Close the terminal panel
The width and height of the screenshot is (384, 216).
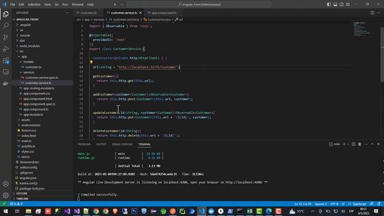(379, 144)
